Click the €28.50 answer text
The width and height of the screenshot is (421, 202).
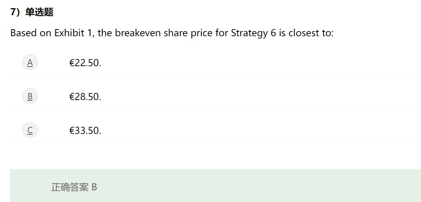coord(85,97)
